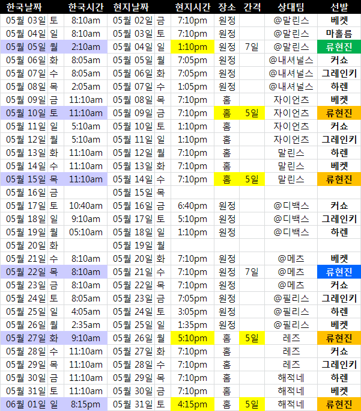
Task: Select 05월 19일 월 in local date column
Action: [x=139, y=246]
